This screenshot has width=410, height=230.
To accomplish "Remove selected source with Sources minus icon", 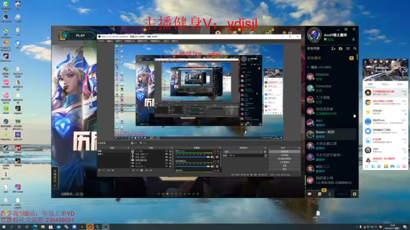I will point(137,170).
